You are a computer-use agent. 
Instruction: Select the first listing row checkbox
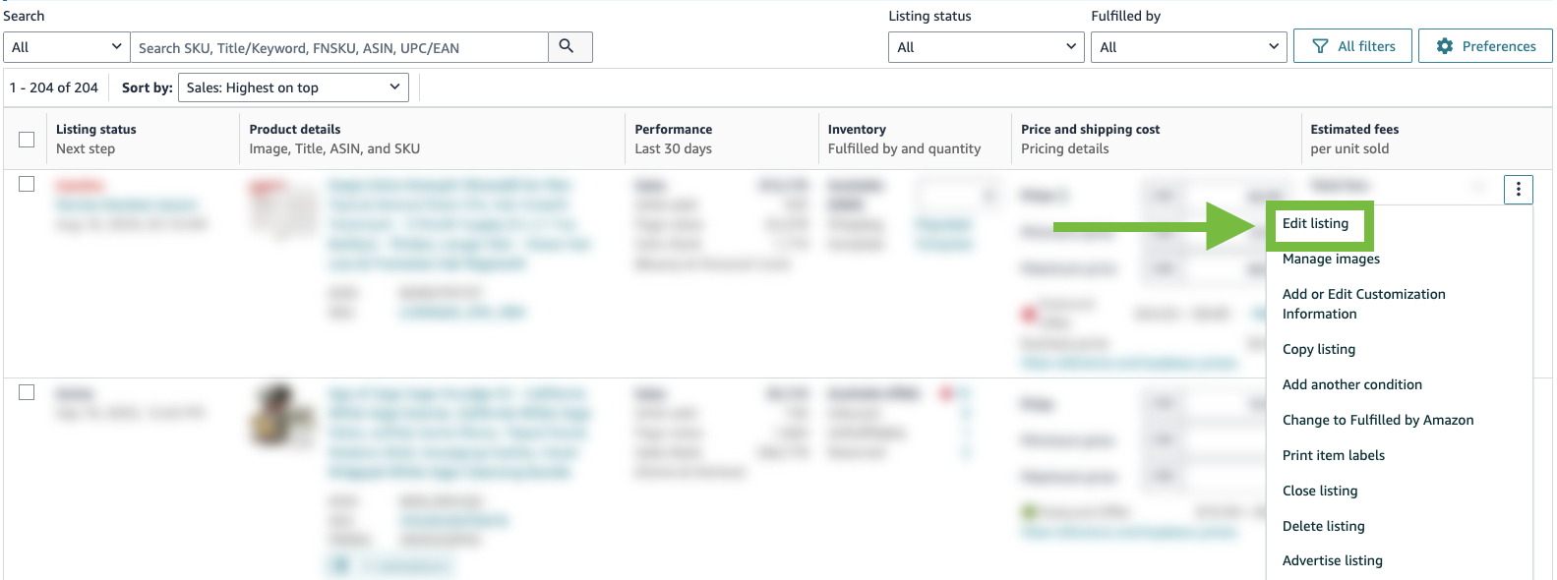point(27,184)
